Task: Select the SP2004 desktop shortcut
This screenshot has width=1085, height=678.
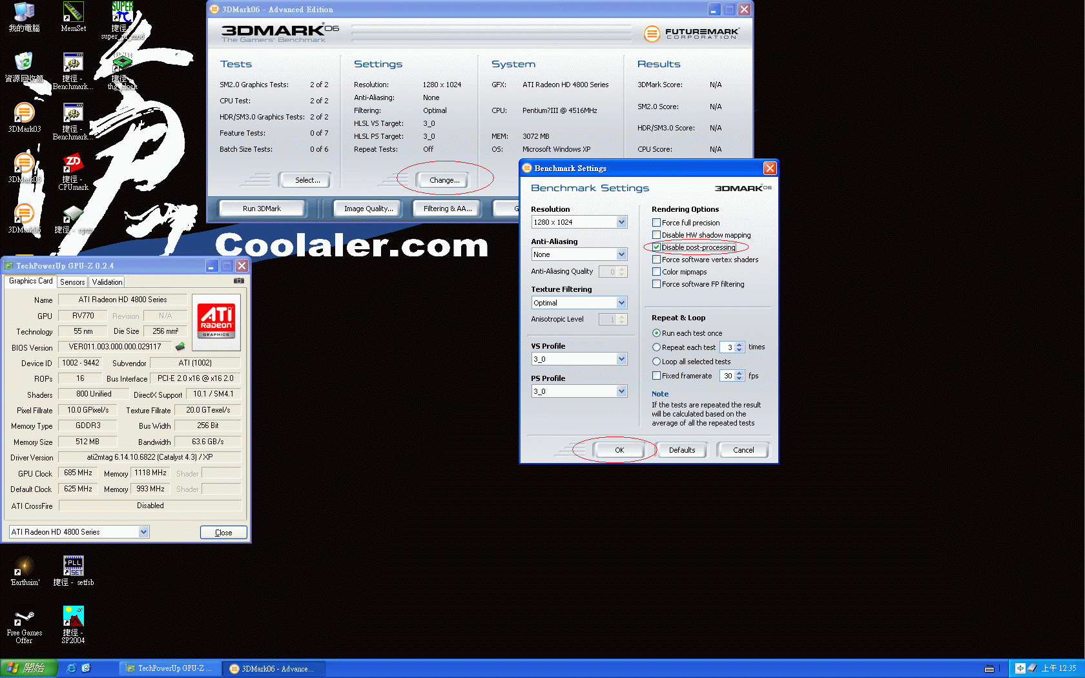Action: [73, 625]
